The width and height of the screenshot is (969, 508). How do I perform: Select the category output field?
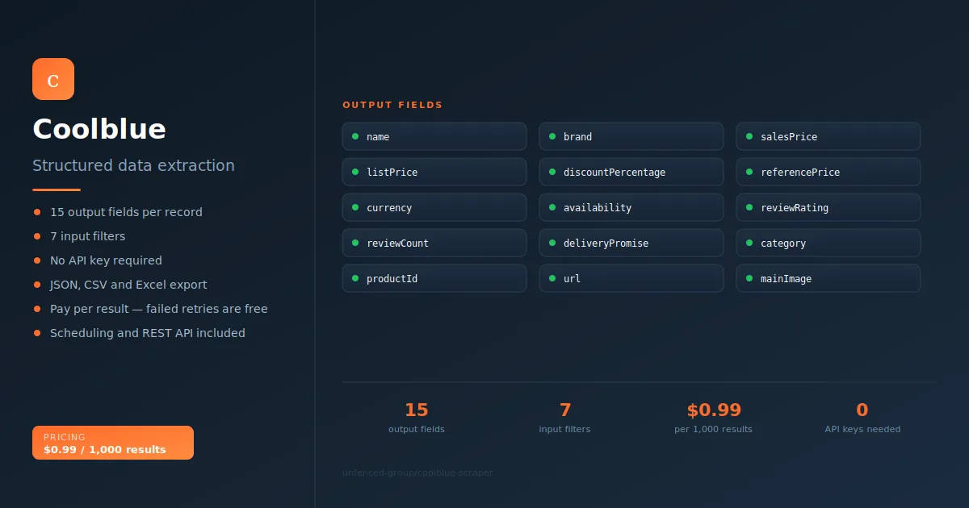click(828, 243)
